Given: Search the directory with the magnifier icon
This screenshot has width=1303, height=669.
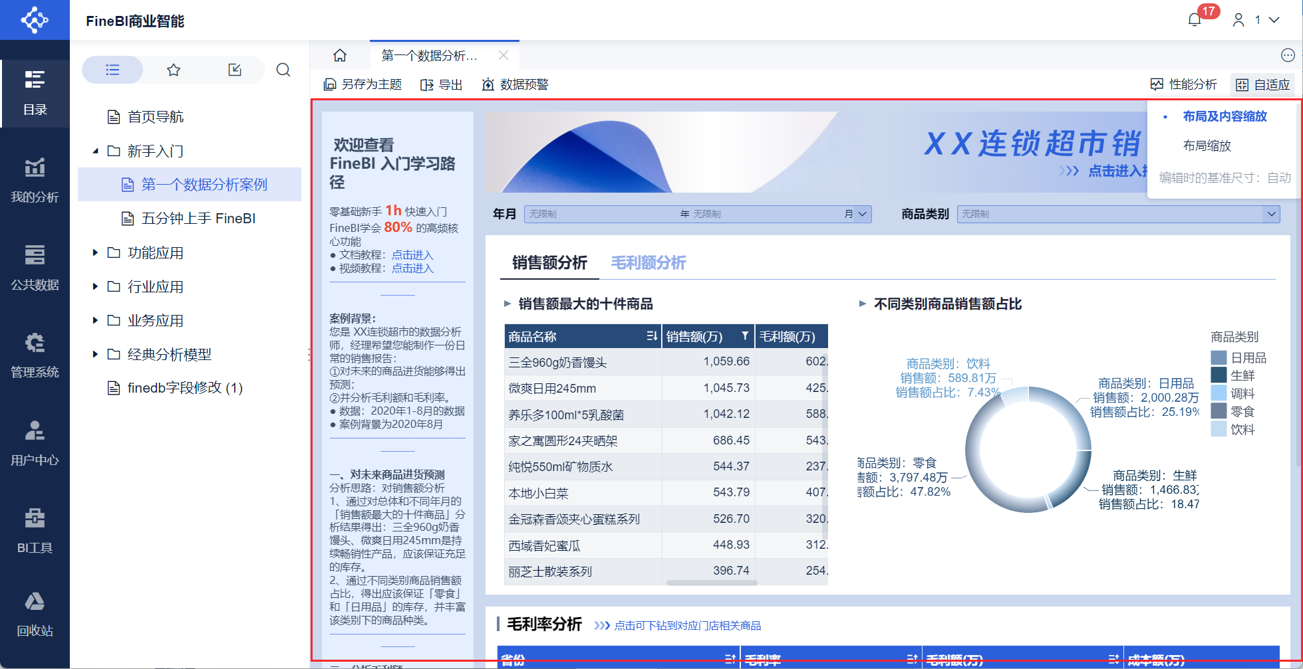Looking at the screenshot, I should (x=283, y=70).
